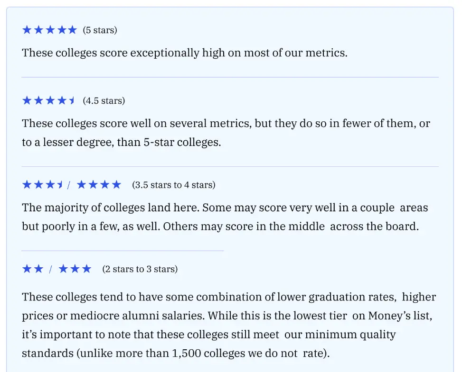This screenshot has height=372, width=462.
Task: Click the 3.5-star rating icon group
Action: (43, 185)
